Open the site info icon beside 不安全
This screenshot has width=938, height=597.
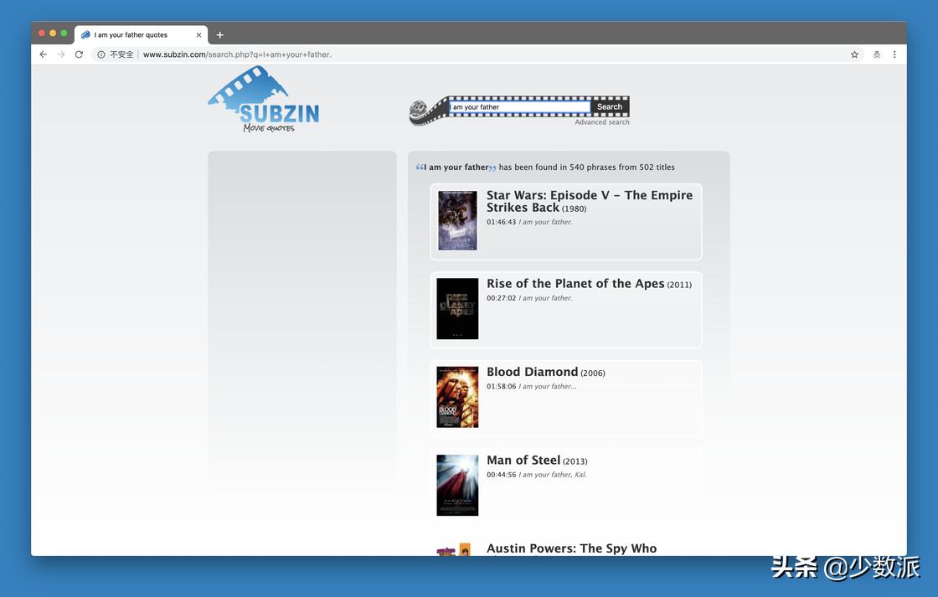101,54
